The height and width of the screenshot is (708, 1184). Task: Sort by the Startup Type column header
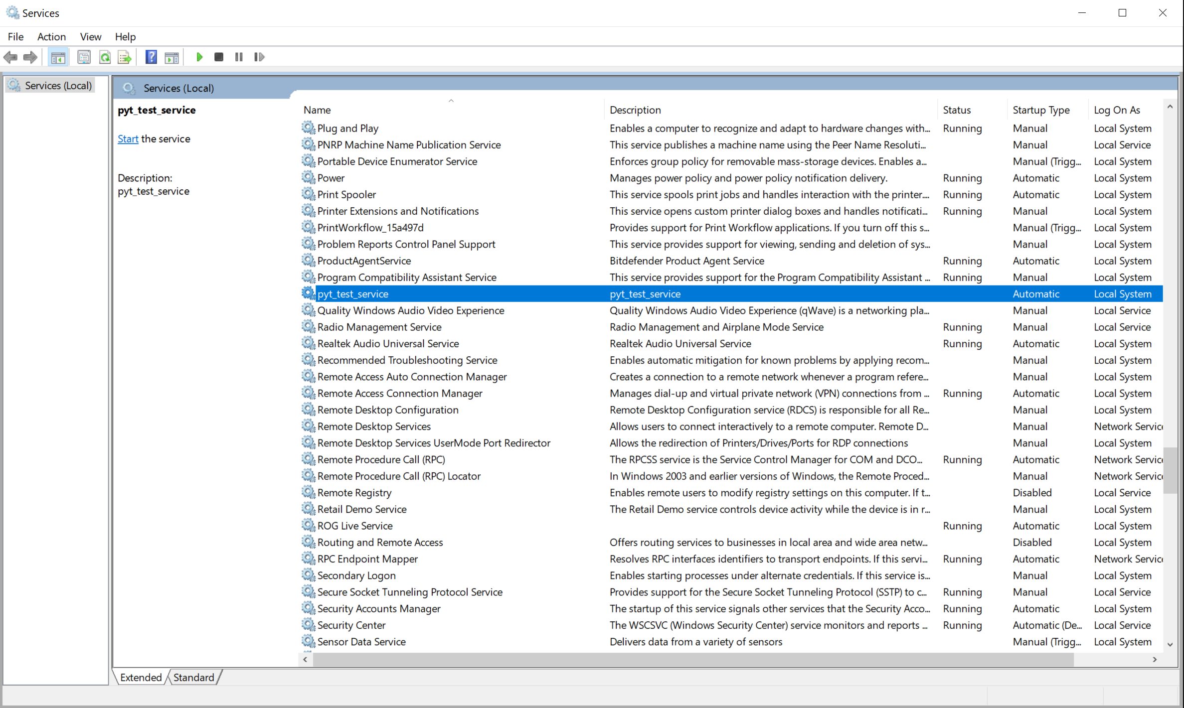[x=1048, y=110]
